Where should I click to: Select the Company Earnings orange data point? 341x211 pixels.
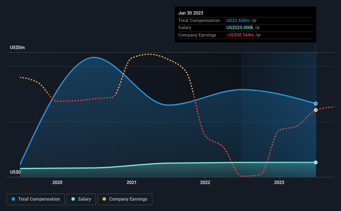pos(316,110)
